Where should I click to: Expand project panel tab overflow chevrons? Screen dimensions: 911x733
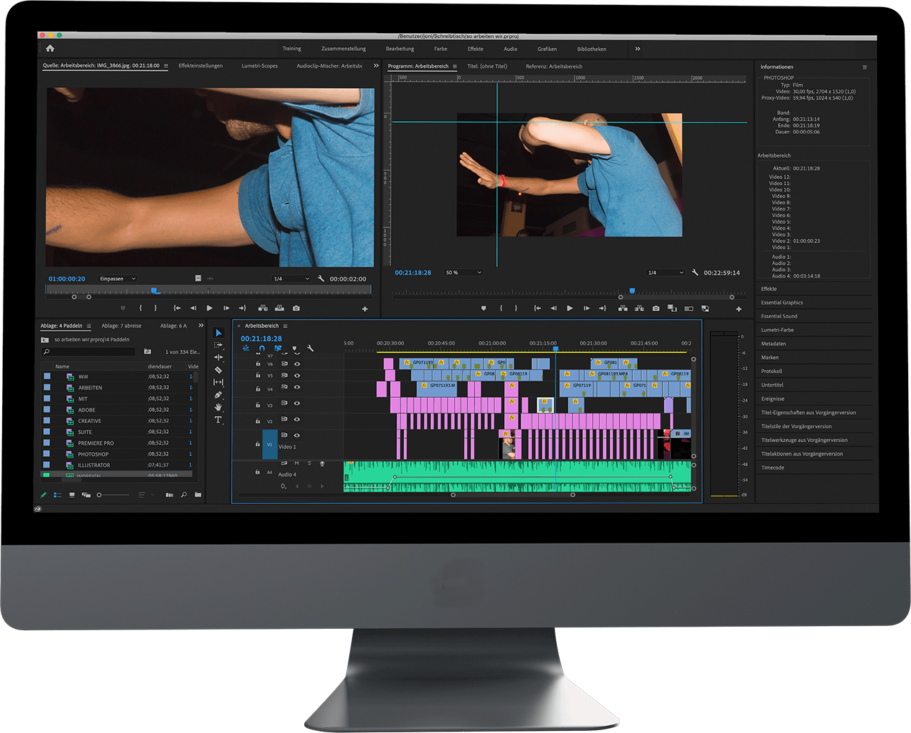(201, 325)
